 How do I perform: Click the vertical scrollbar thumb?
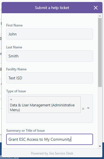tap(100, 53)
